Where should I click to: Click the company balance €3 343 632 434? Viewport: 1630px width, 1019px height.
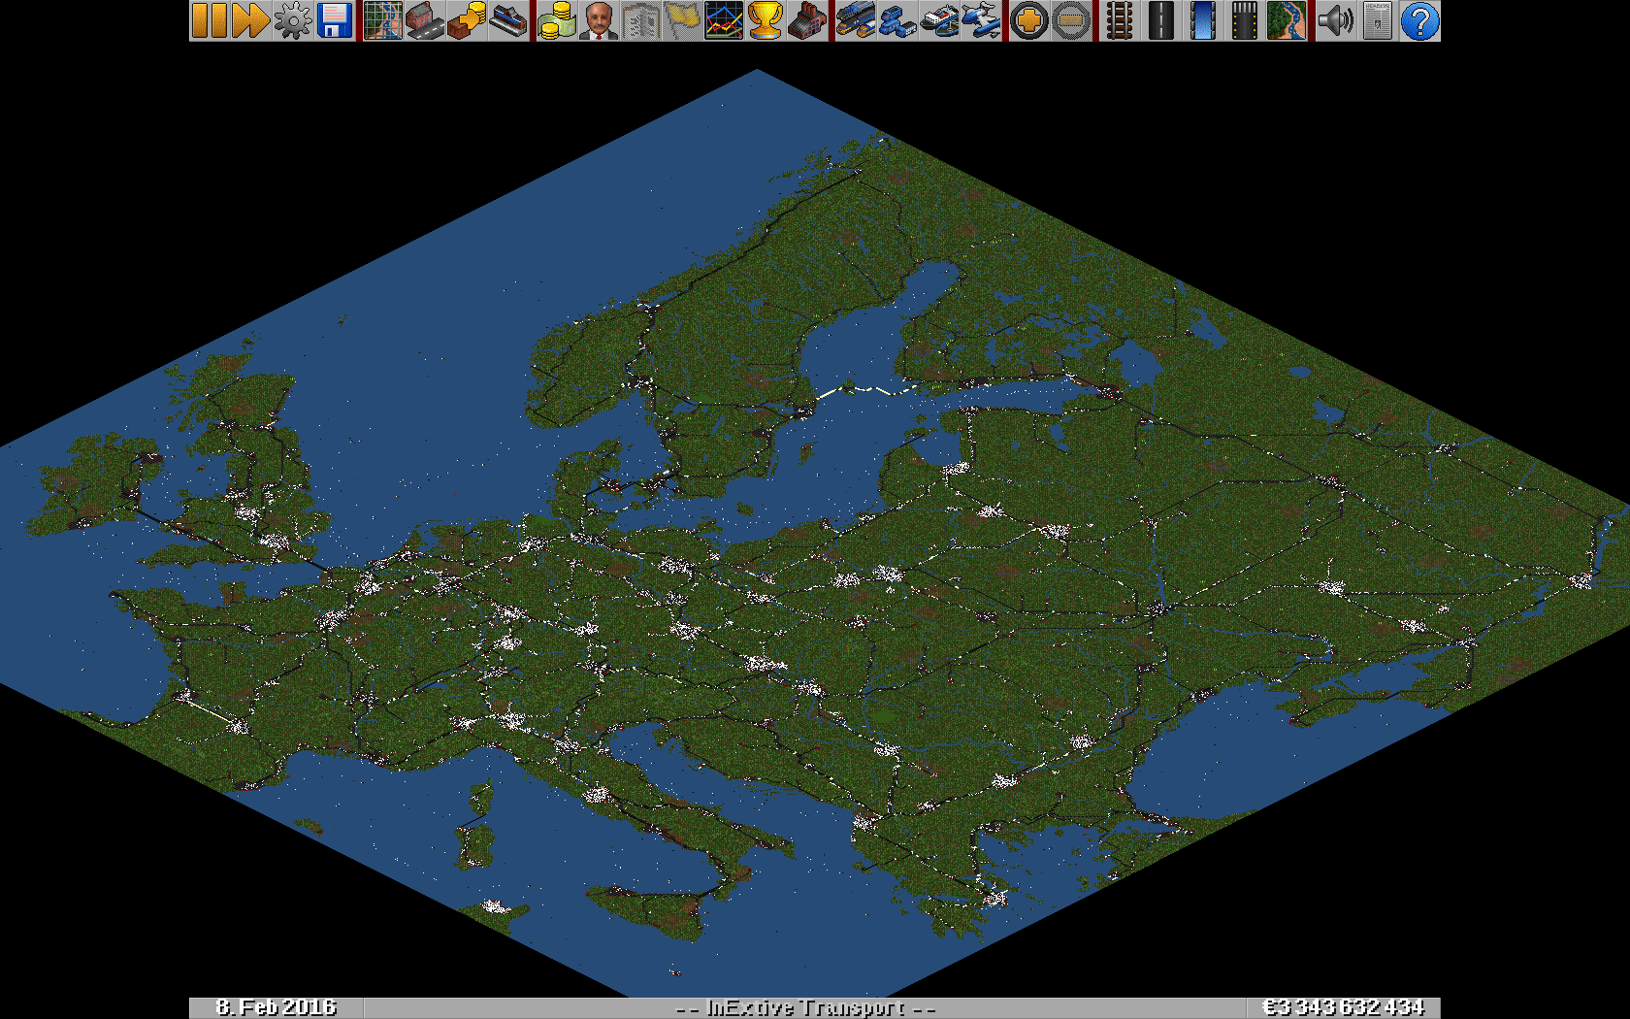click(1343, 1007)
